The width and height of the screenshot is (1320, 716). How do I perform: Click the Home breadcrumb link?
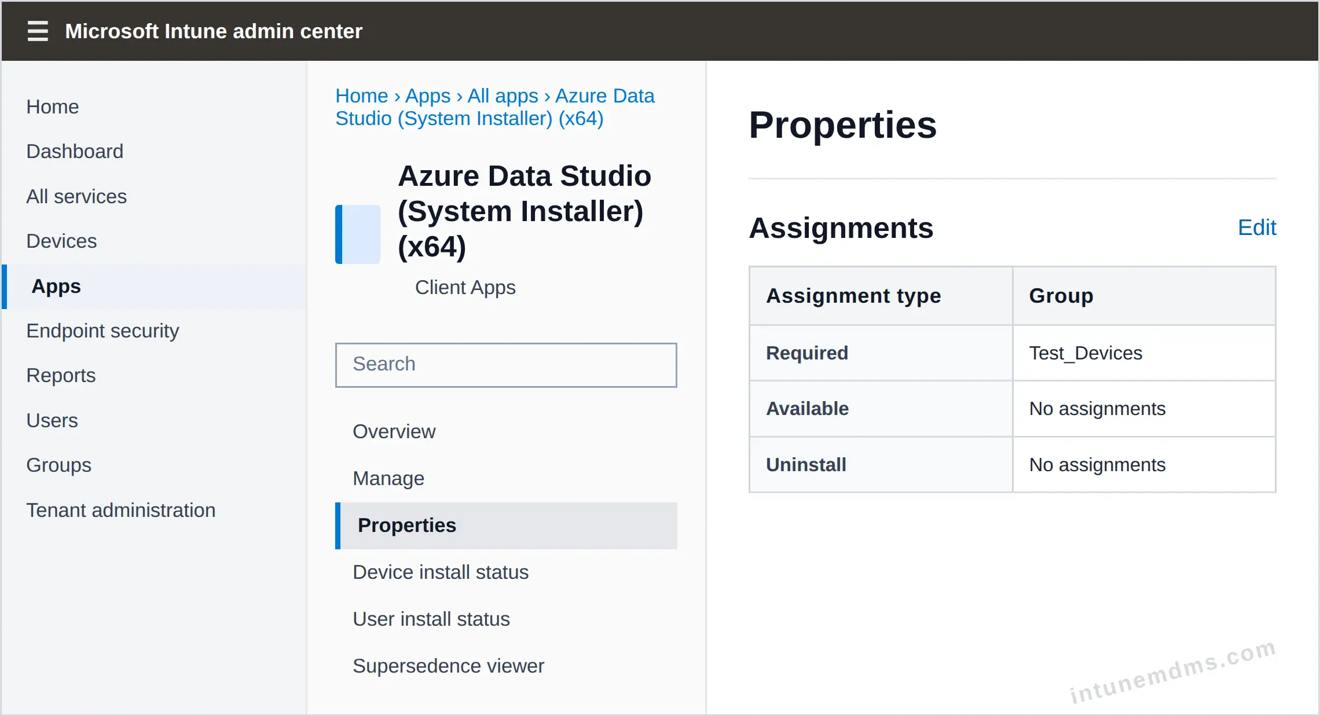(362, 96)
